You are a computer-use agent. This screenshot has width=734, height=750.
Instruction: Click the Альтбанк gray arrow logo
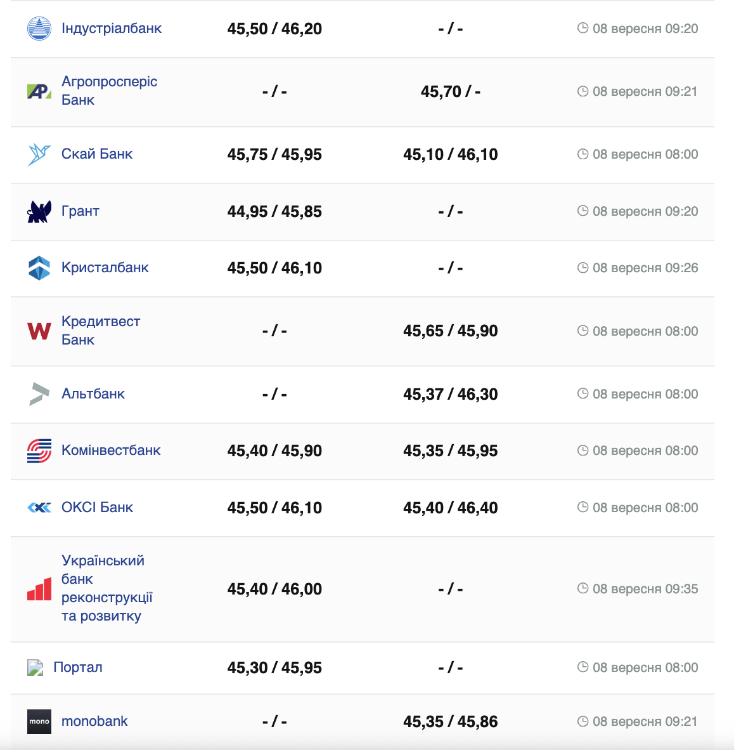tap(39, 393)
